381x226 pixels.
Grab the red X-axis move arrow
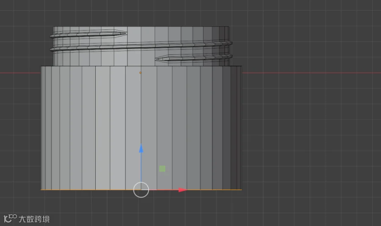coord(183,190)
